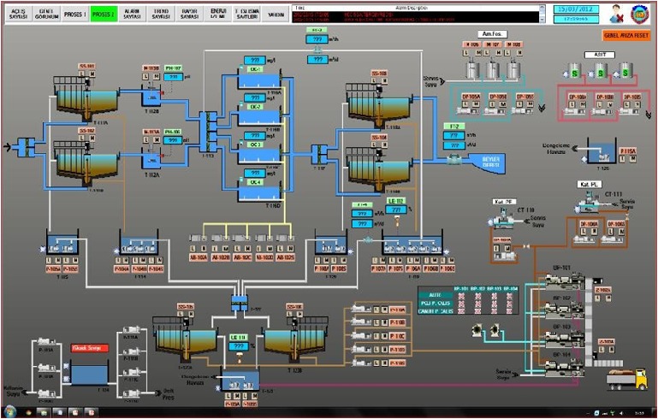Click the T-126 tank icon

pyautogui.click(x=602, y=153)
